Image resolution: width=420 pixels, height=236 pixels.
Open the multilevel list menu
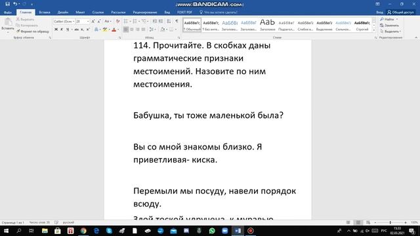pos(144,21)
